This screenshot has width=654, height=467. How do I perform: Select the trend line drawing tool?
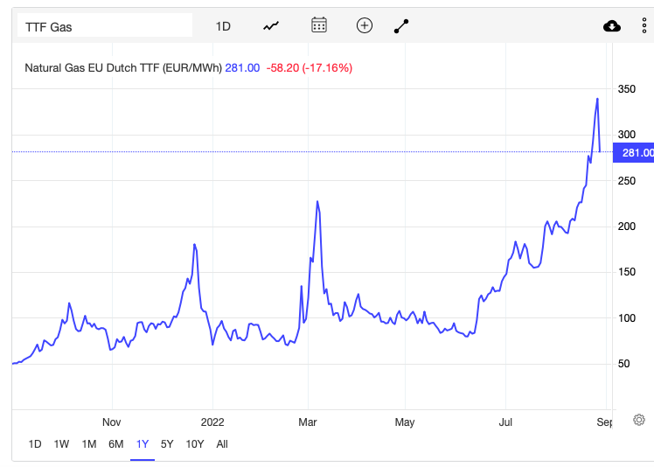tap(401, 26)
